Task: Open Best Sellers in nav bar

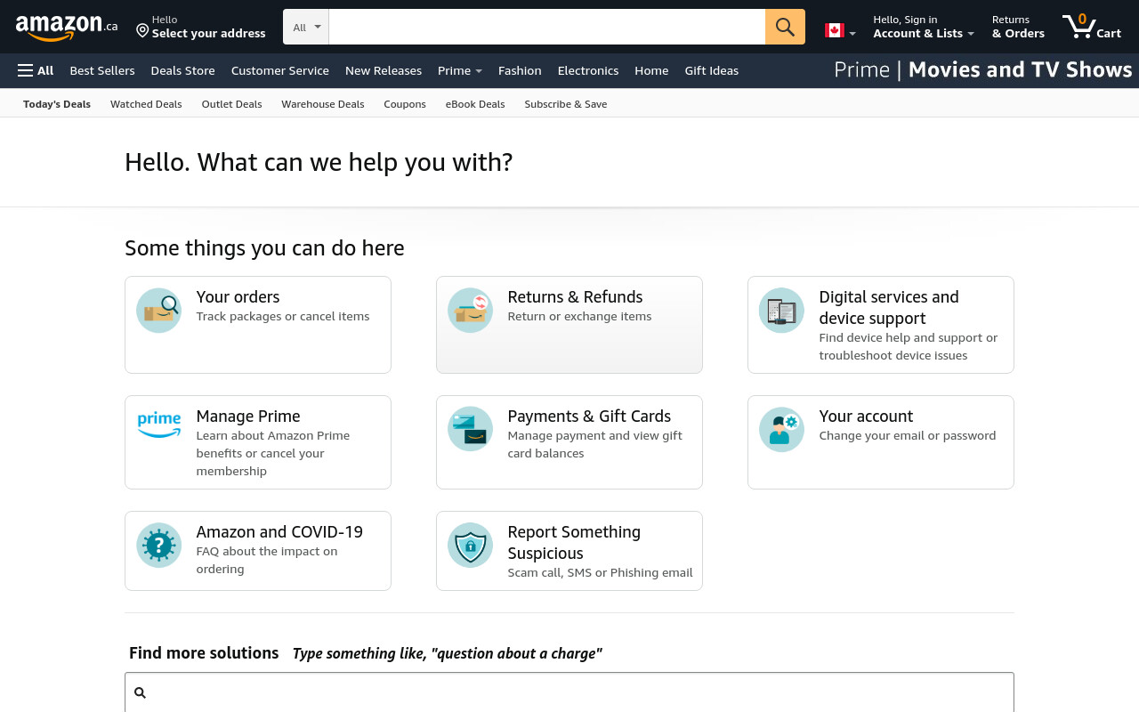Action: [x=102, y=70]
